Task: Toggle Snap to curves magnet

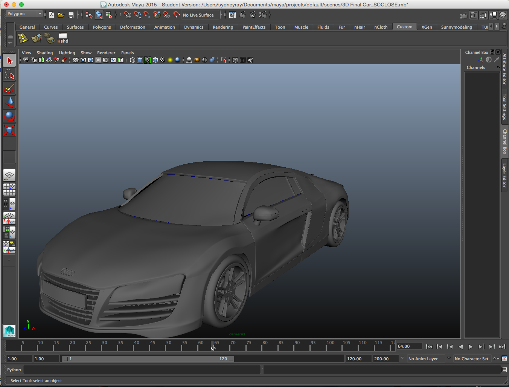Action: click(x=137, y=15)
